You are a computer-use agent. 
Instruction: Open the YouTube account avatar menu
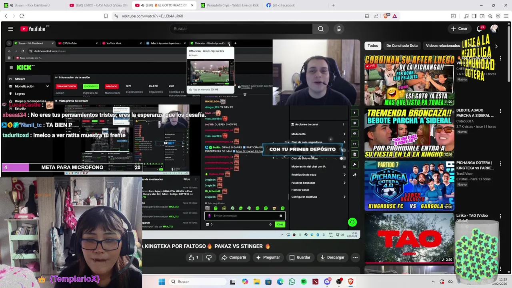pyautogui.click(x=494, y=29)
